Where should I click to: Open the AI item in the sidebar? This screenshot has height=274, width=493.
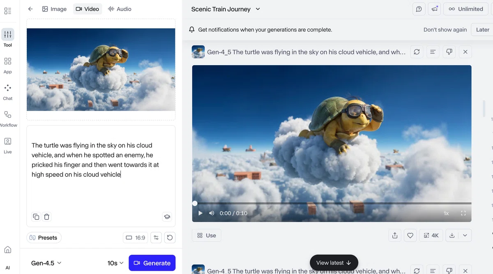point(8,268)
